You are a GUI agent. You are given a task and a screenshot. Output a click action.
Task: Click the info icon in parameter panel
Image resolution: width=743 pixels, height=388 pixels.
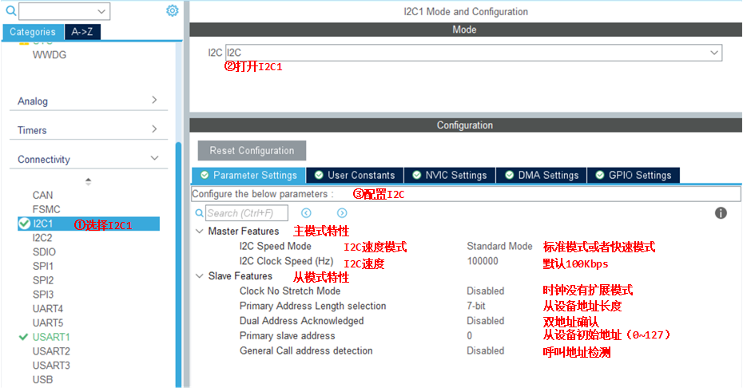(x=721, y=213)
